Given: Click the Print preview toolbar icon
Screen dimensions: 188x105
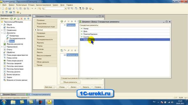Looking at the screenshot, I should (x=28, y=8).
